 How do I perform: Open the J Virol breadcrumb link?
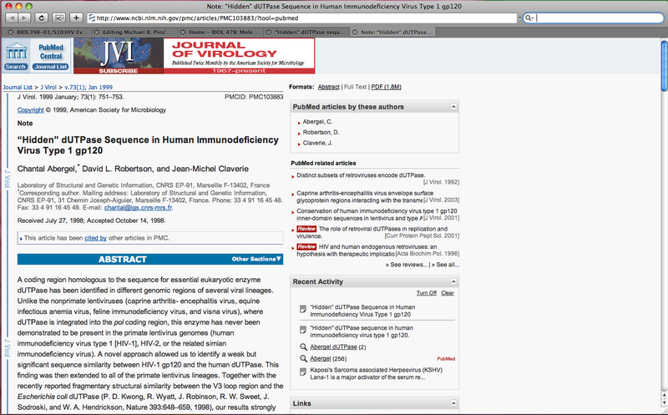(48, 88)
